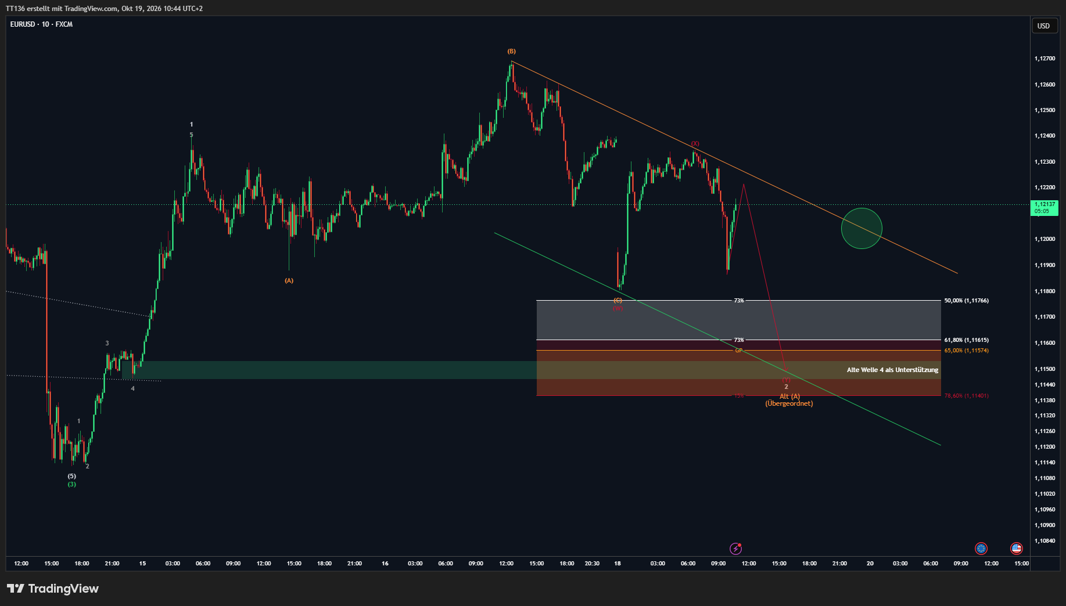1066x606 pixels.
Task: Click the EU flag economic event icon
Action: click(x=981, y=549)
